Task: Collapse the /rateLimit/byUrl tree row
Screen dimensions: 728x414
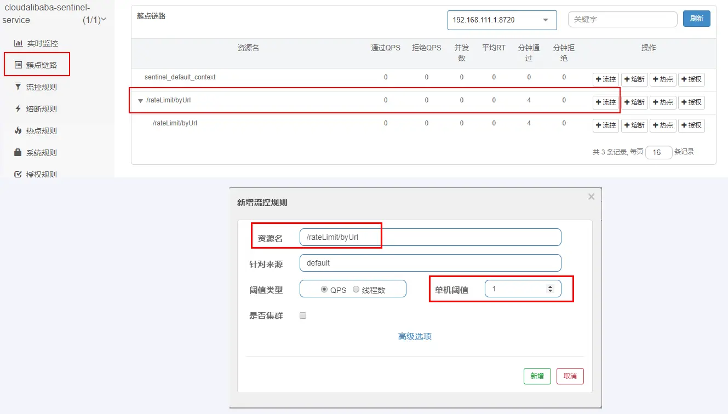Action: [x=141, y=101]
